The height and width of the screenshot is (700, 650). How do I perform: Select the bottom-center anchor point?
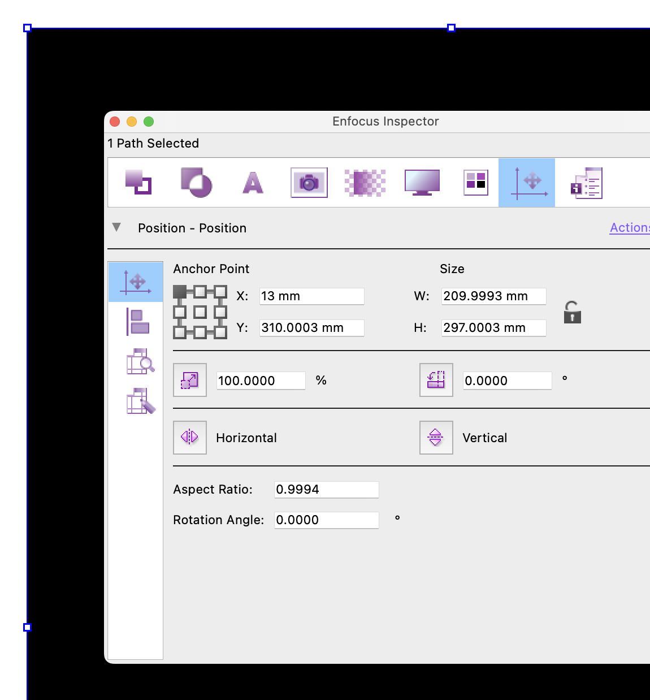tap(200, 332)
